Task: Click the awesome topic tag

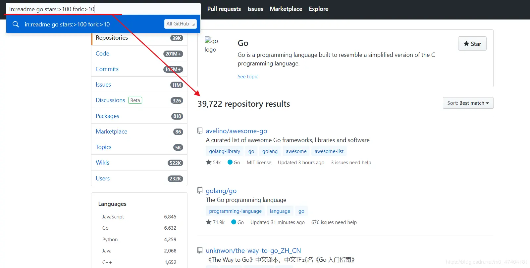Action: tap(296, 151)
